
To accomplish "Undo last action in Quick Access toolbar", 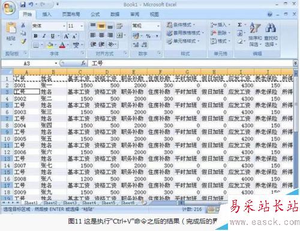I will [x=31, y=4].
